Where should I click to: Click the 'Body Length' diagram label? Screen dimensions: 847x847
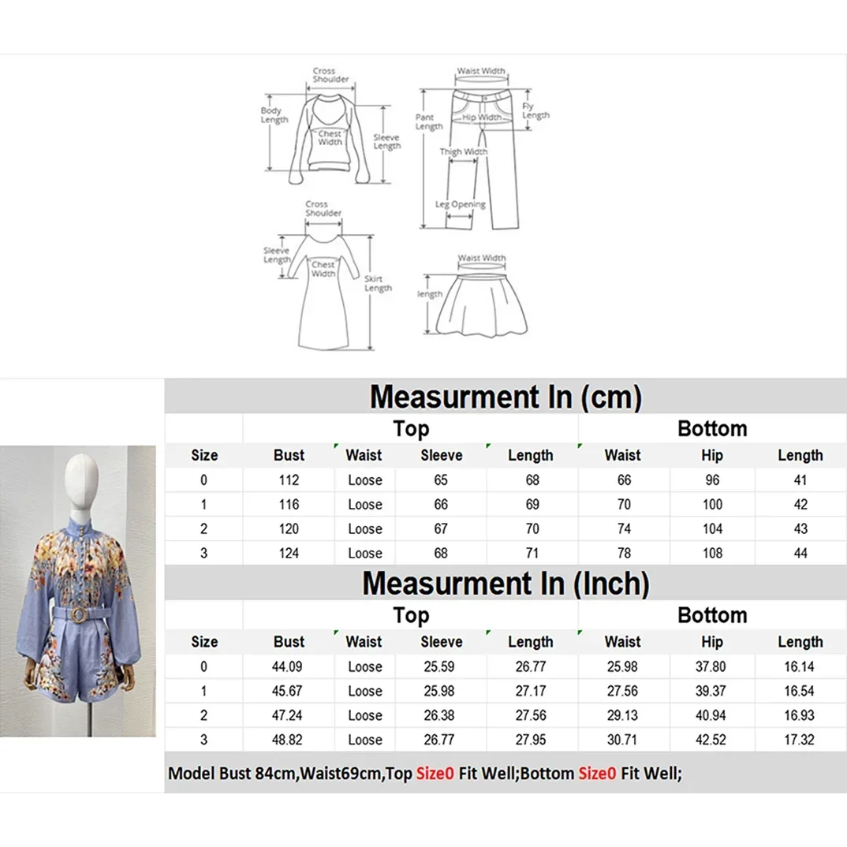[x=274, y=115]
